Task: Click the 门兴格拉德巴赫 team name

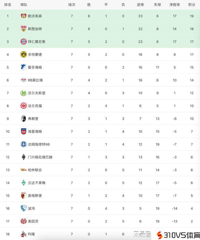Action: pos(40,157)
